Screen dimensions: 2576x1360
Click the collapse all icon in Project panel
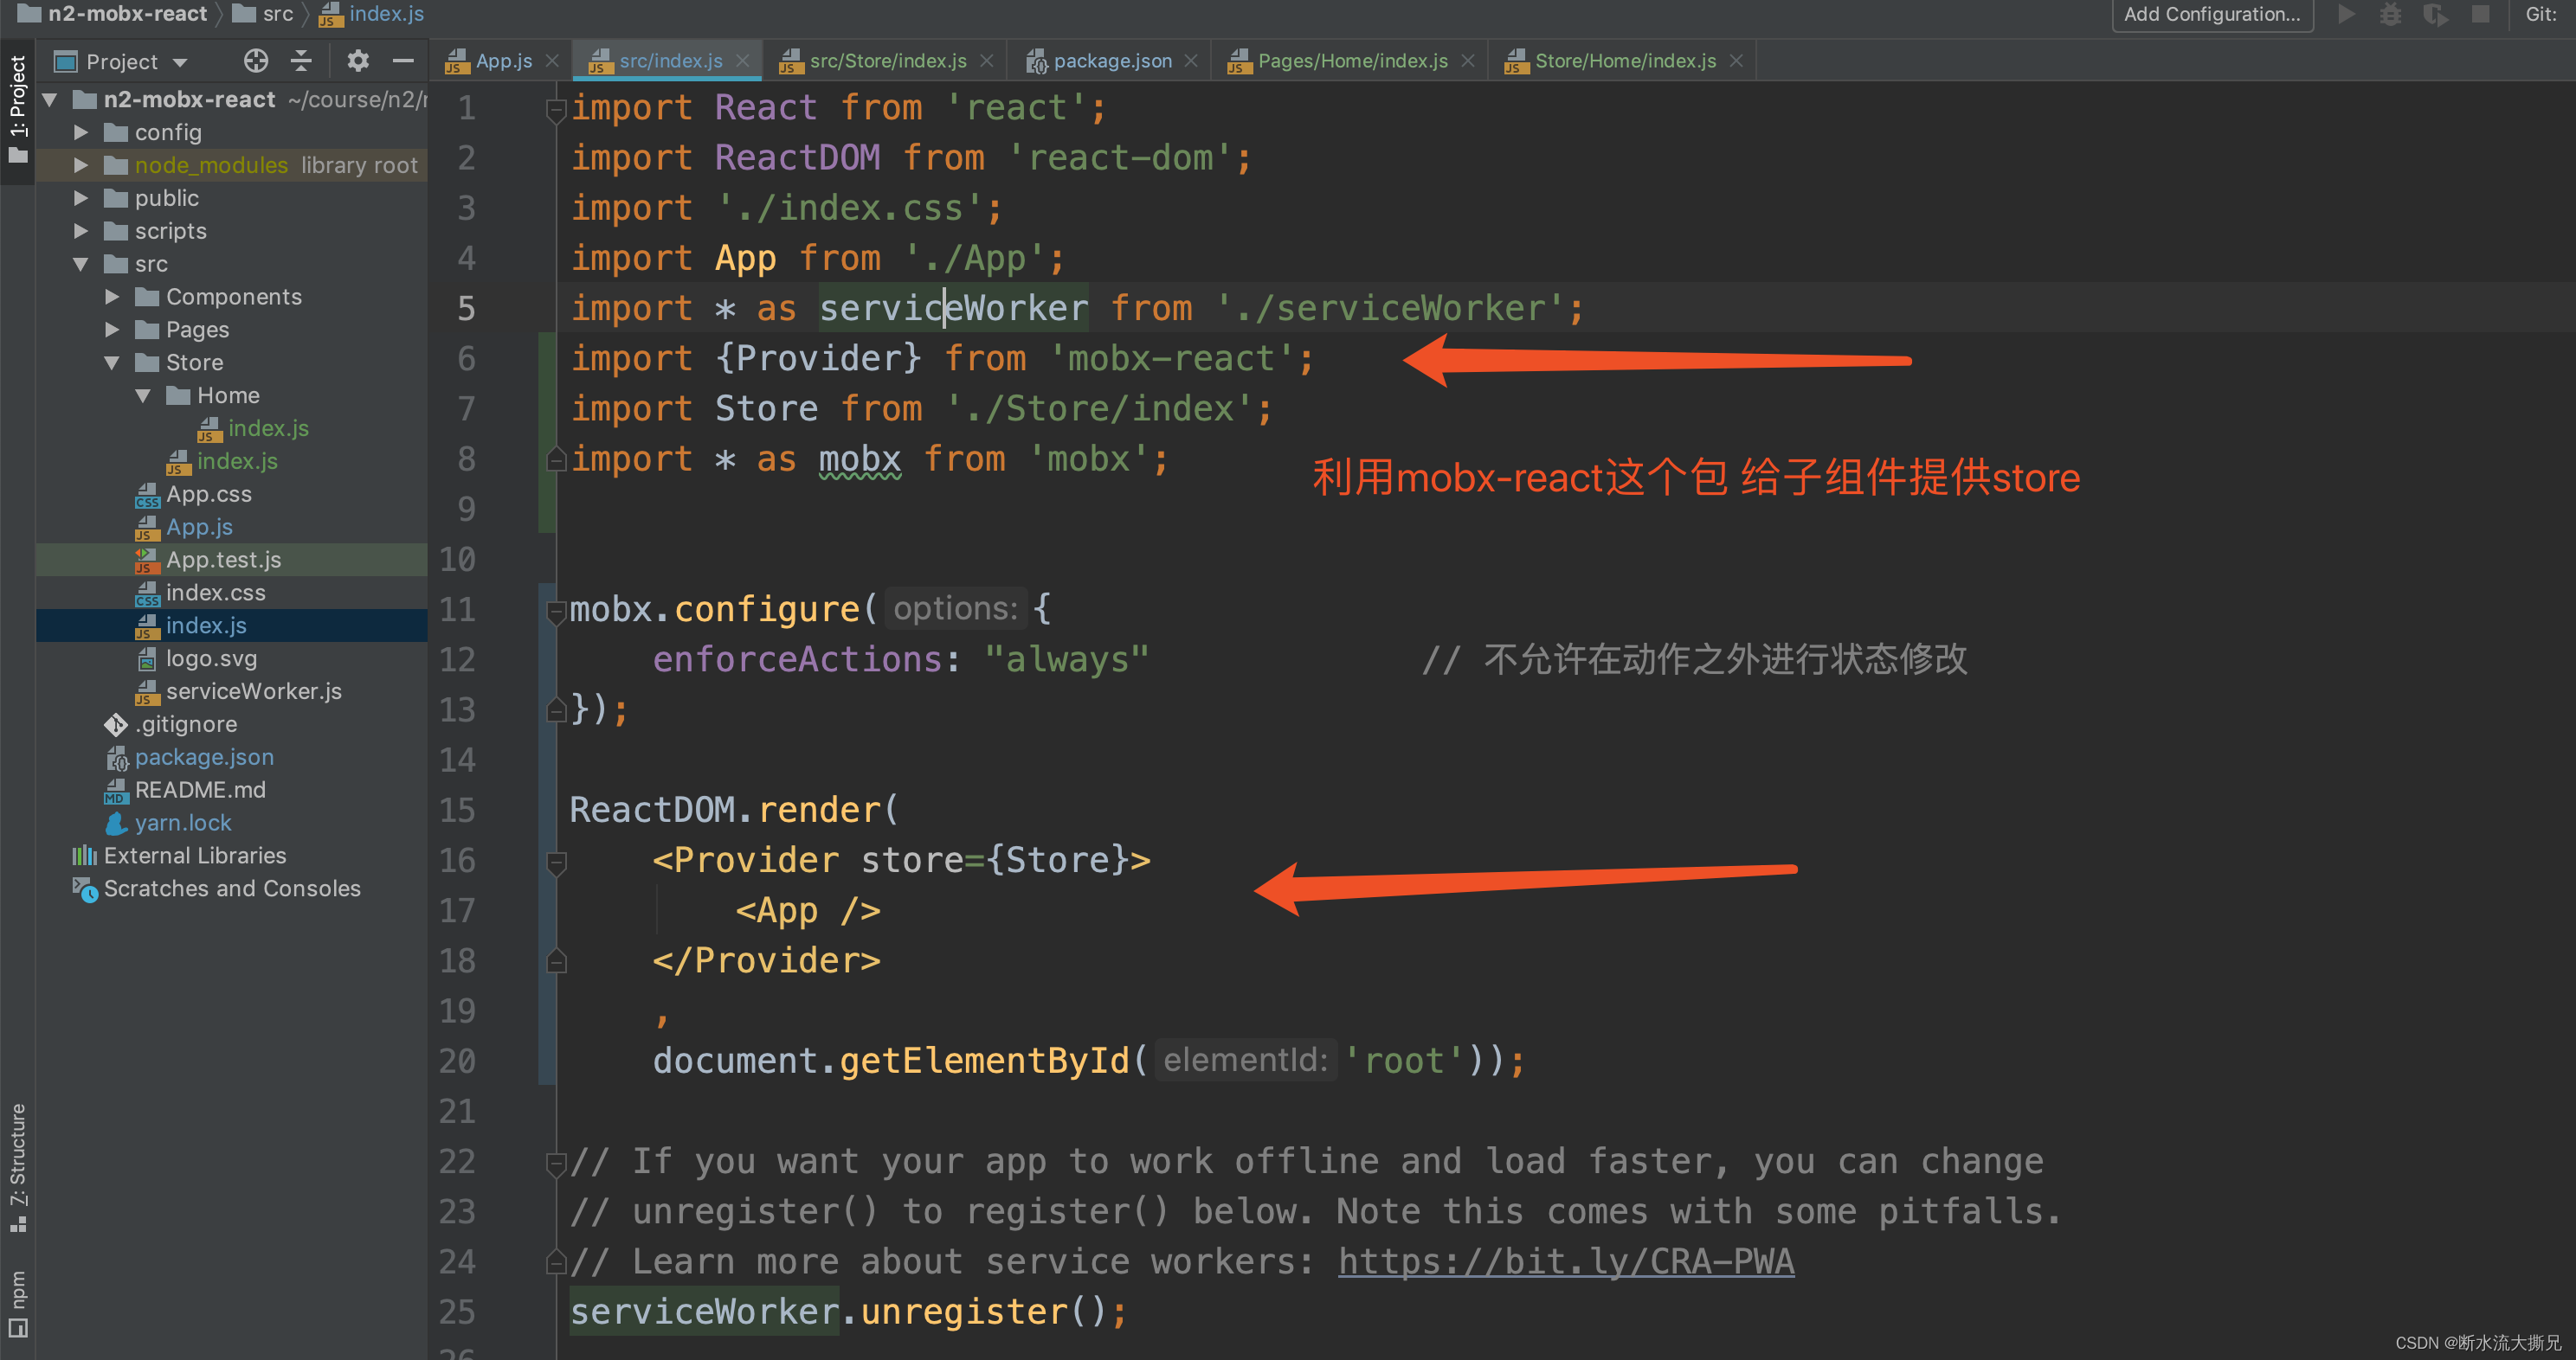(301, 61)
